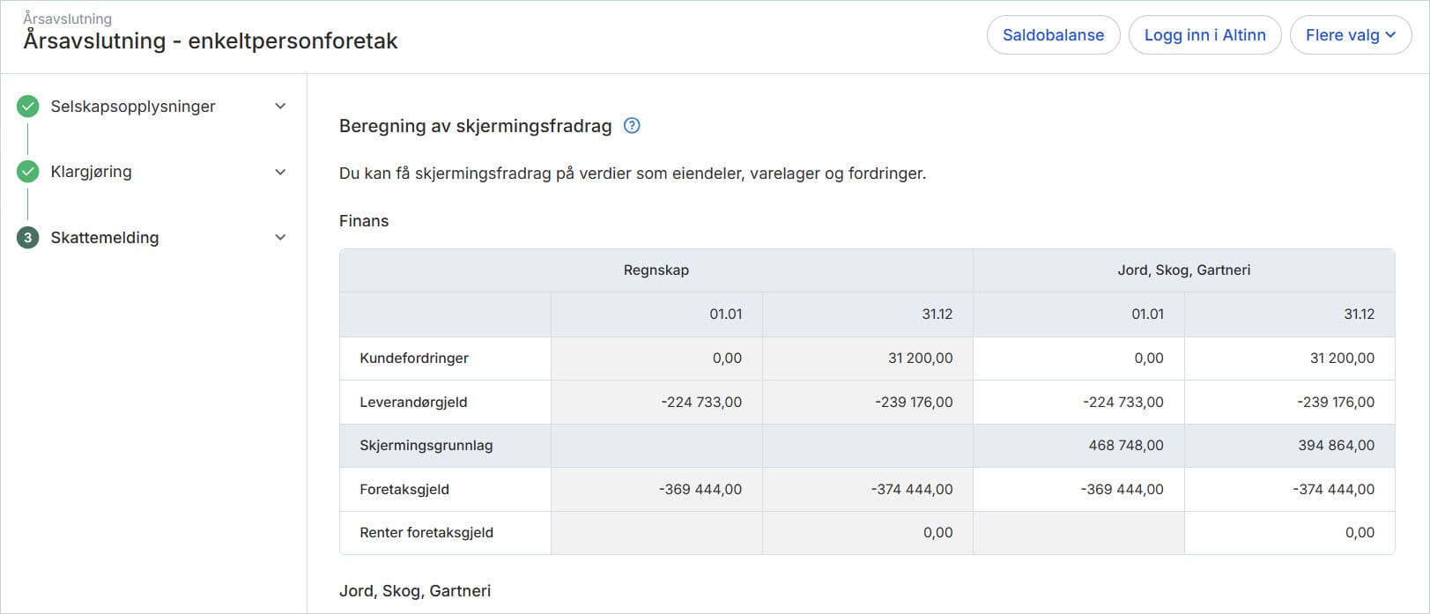This screenshot has height=614, width=1430.
Task: Select the Skattemelding step label
Action: 105,238
